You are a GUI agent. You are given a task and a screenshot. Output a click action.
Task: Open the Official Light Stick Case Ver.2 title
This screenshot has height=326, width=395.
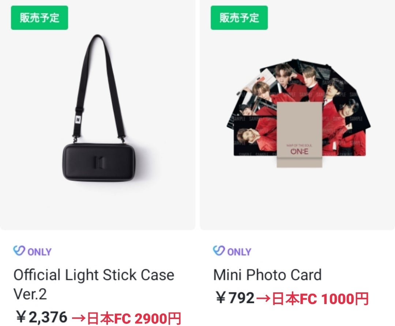point(94,284)
